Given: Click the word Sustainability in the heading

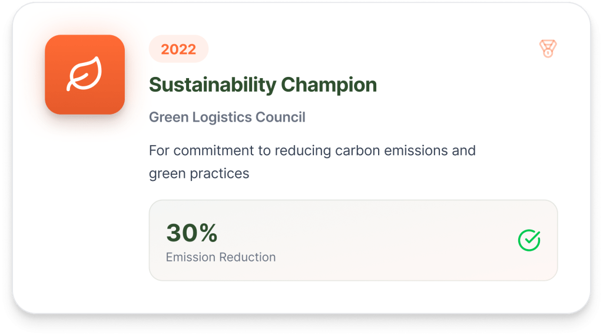Looking at the screenshot, I should [212, 85].
